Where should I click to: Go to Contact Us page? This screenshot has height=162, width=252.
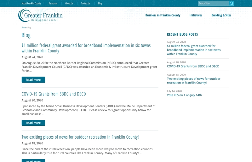tap(85, 3)
